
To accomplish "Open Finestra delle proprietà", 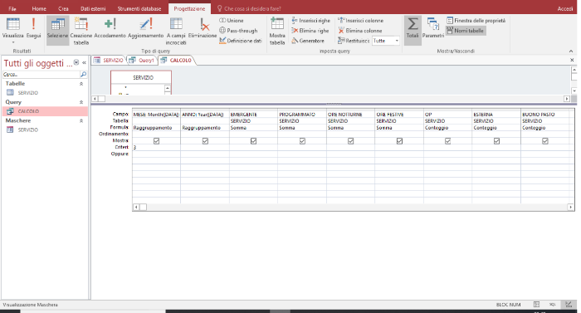I will [476, 21].
